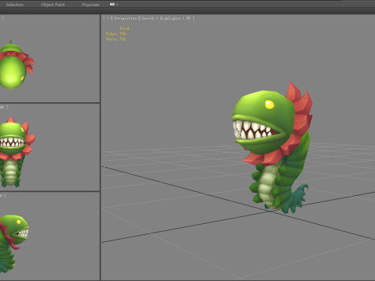Switch to the Populate ribbon tab

click(91, 5)
